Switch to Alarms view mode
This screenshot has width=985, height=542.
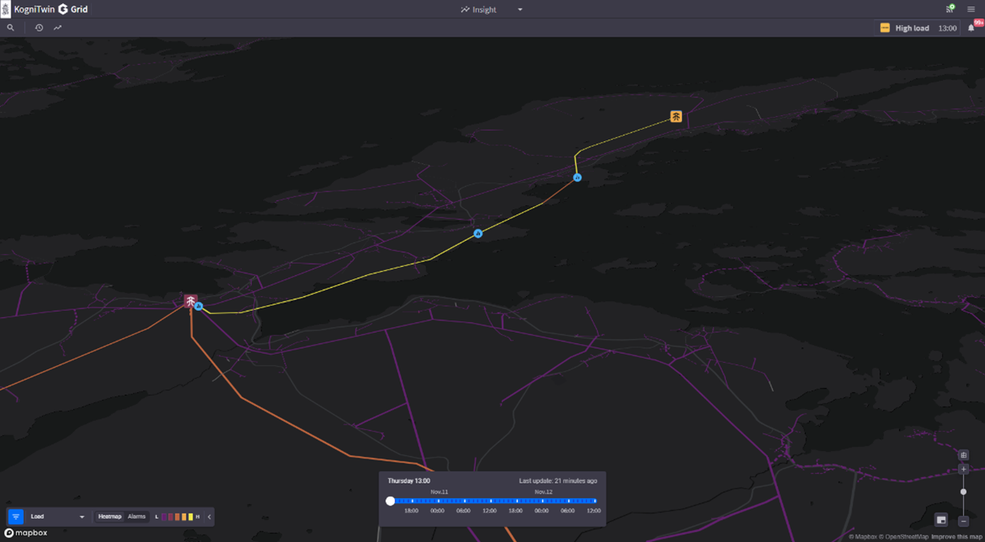pyautogui.click(x=136, y=517)
